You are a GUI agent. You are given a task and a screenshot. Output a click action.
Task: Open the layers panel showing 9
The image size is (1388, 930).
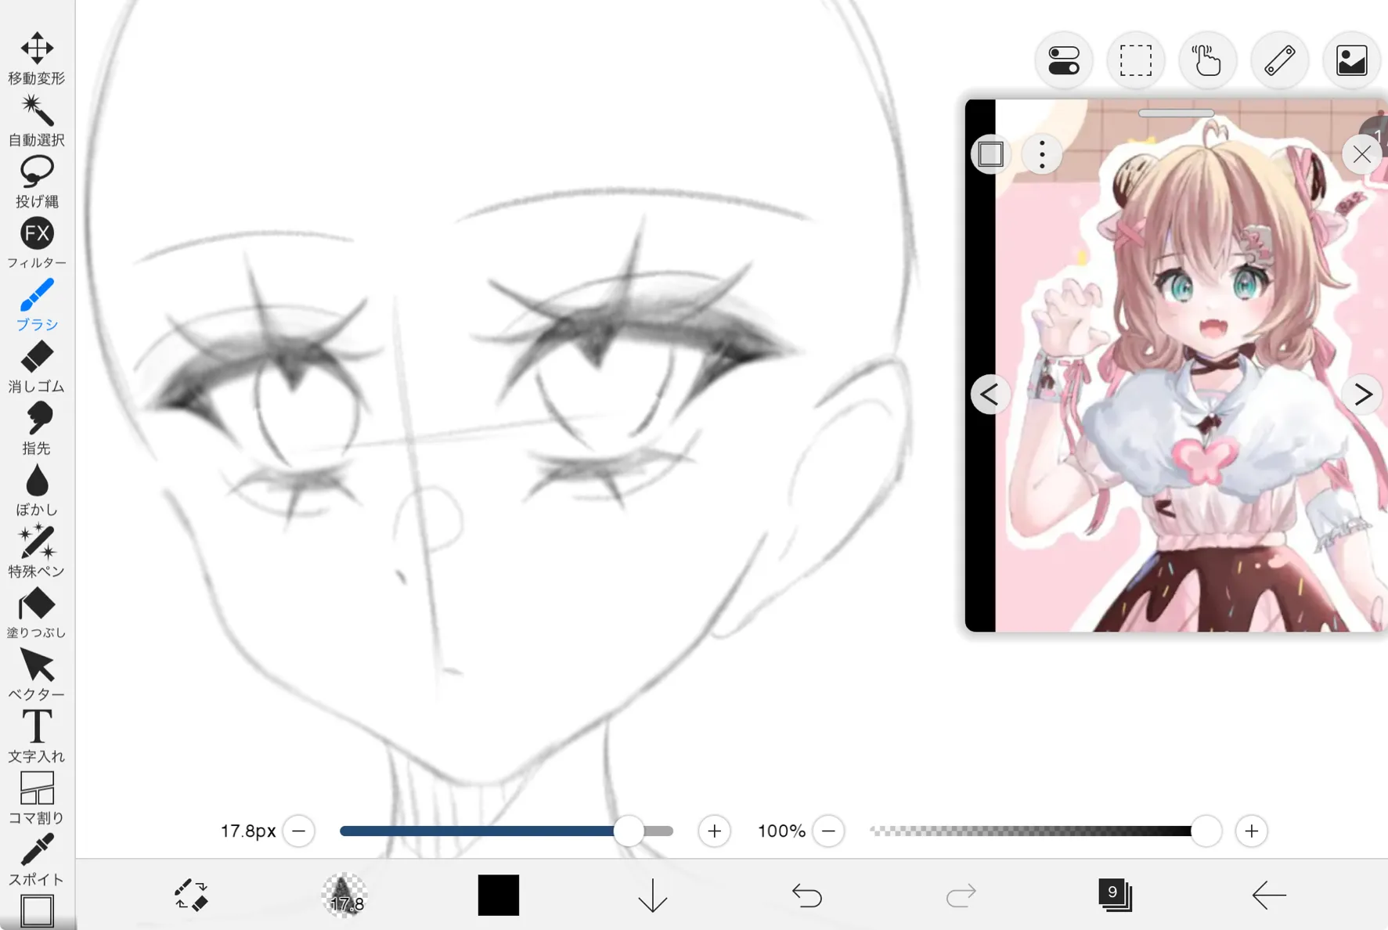[x=1115, y=895]
